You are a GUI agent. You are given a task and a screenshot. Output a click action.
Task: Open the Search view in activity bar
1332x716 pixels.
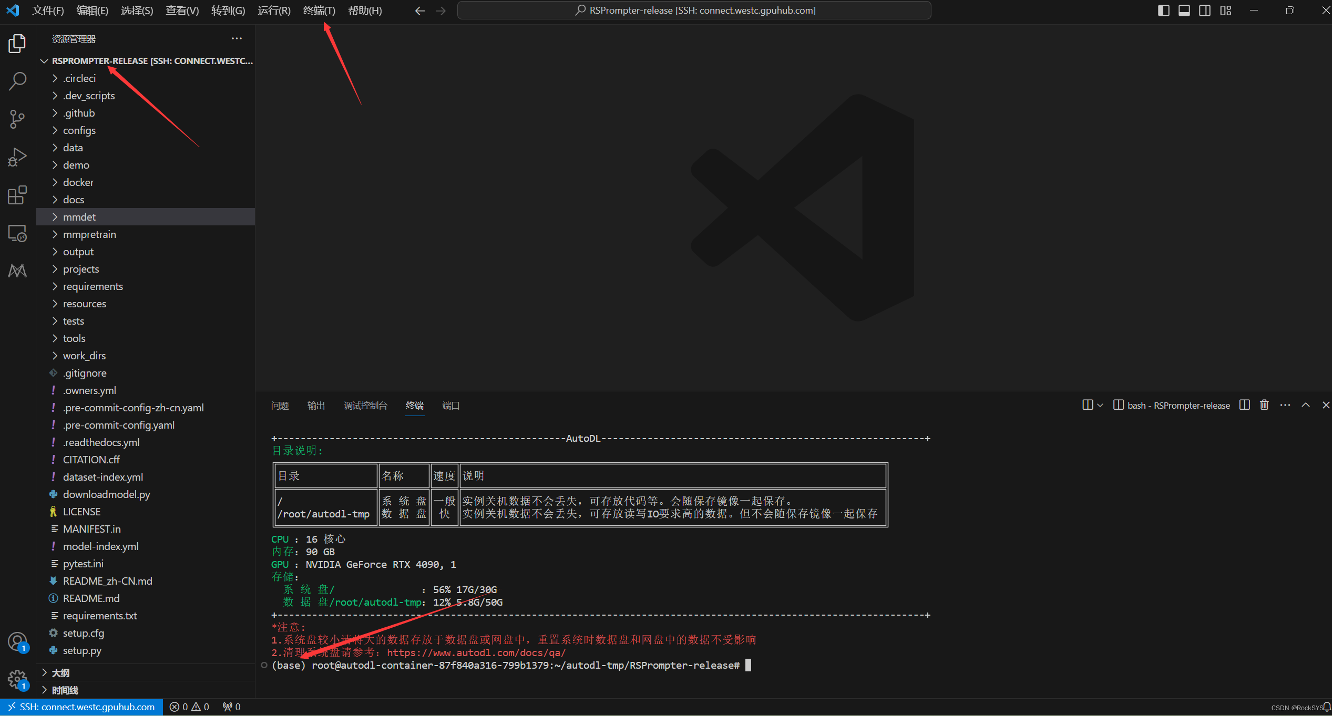coord(17,81)
